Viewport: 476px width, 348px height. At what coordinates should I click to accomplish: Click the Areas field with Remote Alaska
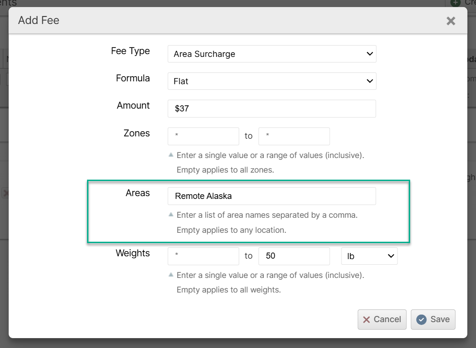[271, 196]
